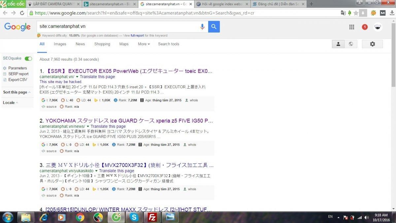
Task: Open the full report keyword difficulty link
Action: click(x=137, y=36)
